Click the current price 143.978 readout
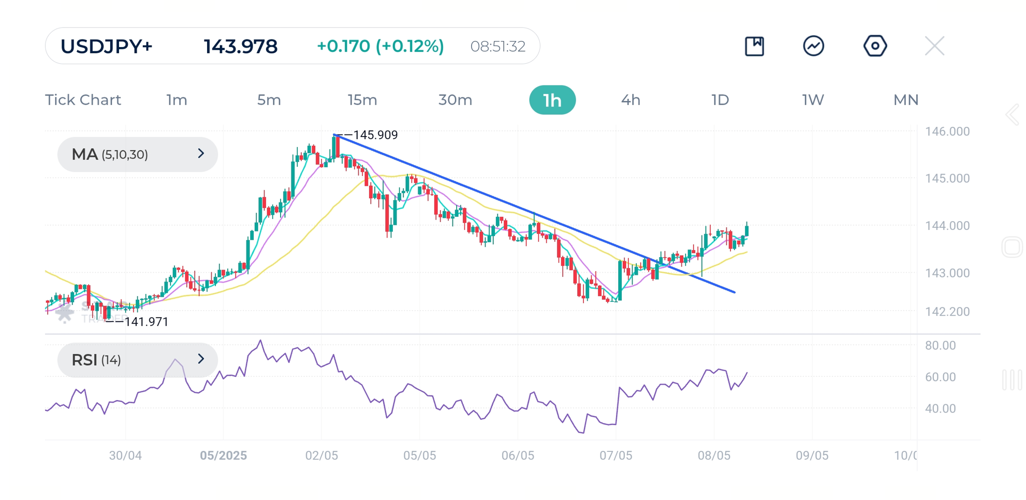The height and width of the screenshot is (500, 1026). (x=240, y=46)
